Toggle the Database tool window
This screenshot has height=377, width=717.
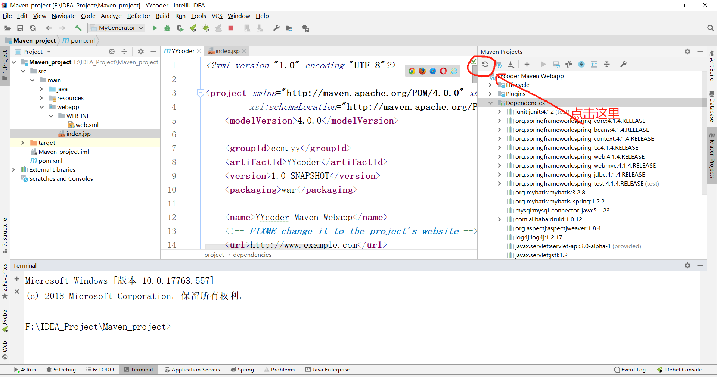[712, 107]
